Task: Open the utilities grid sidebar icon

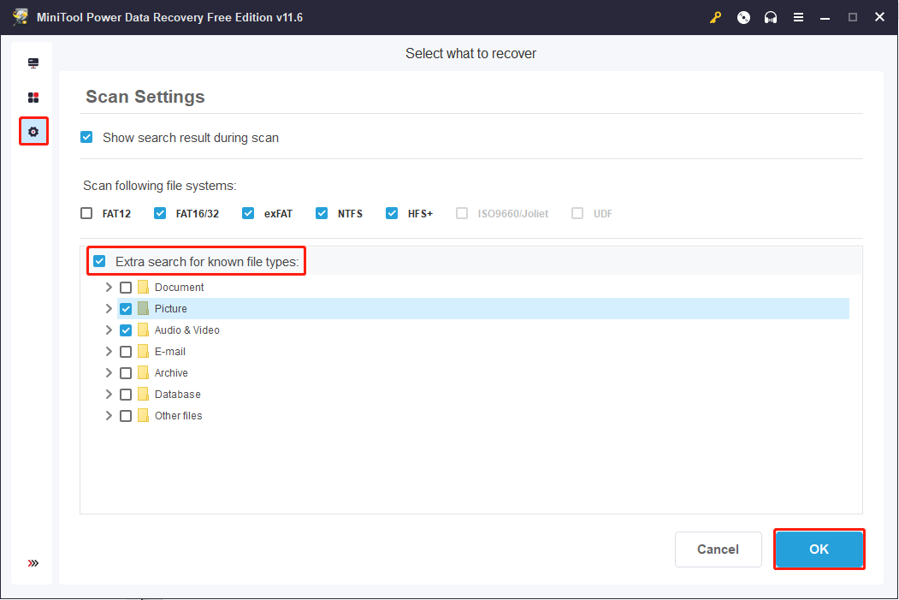Action: coord(33,98)
